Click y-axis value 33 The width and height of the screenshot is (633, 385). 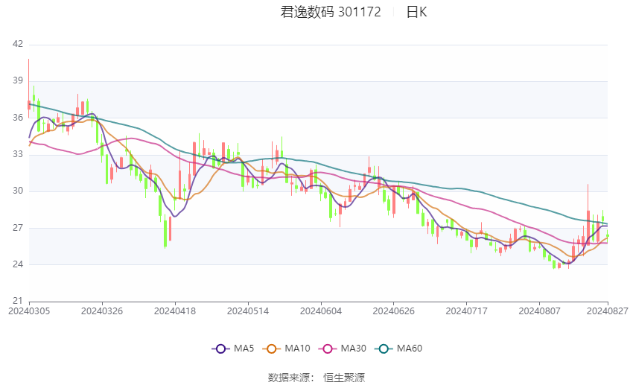click(x=18, y=154)
